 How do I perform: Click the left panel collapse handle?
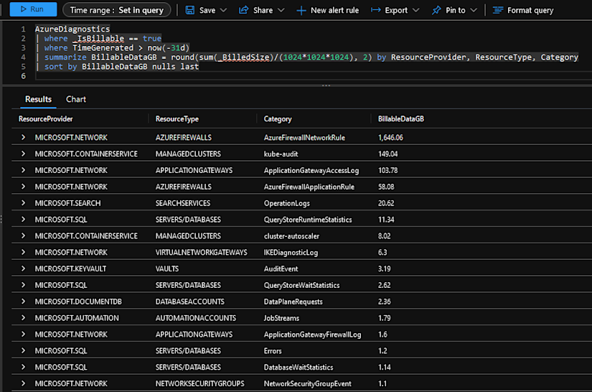click(1, 219)
